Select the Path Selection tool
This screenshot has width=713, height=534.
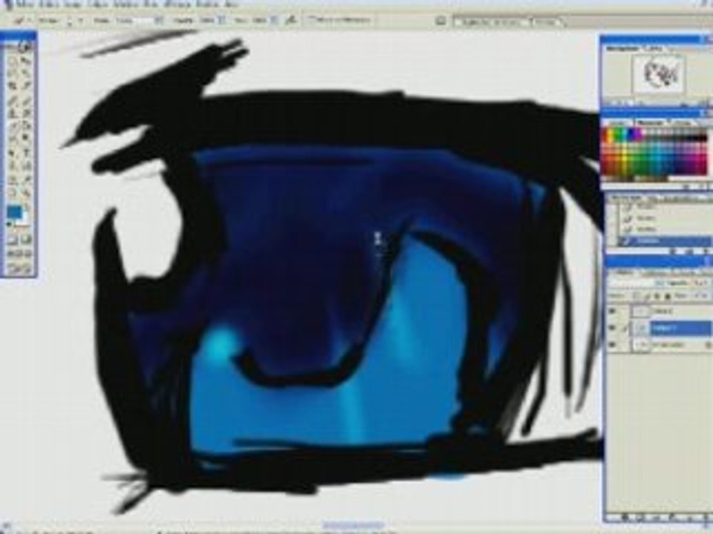13,153
